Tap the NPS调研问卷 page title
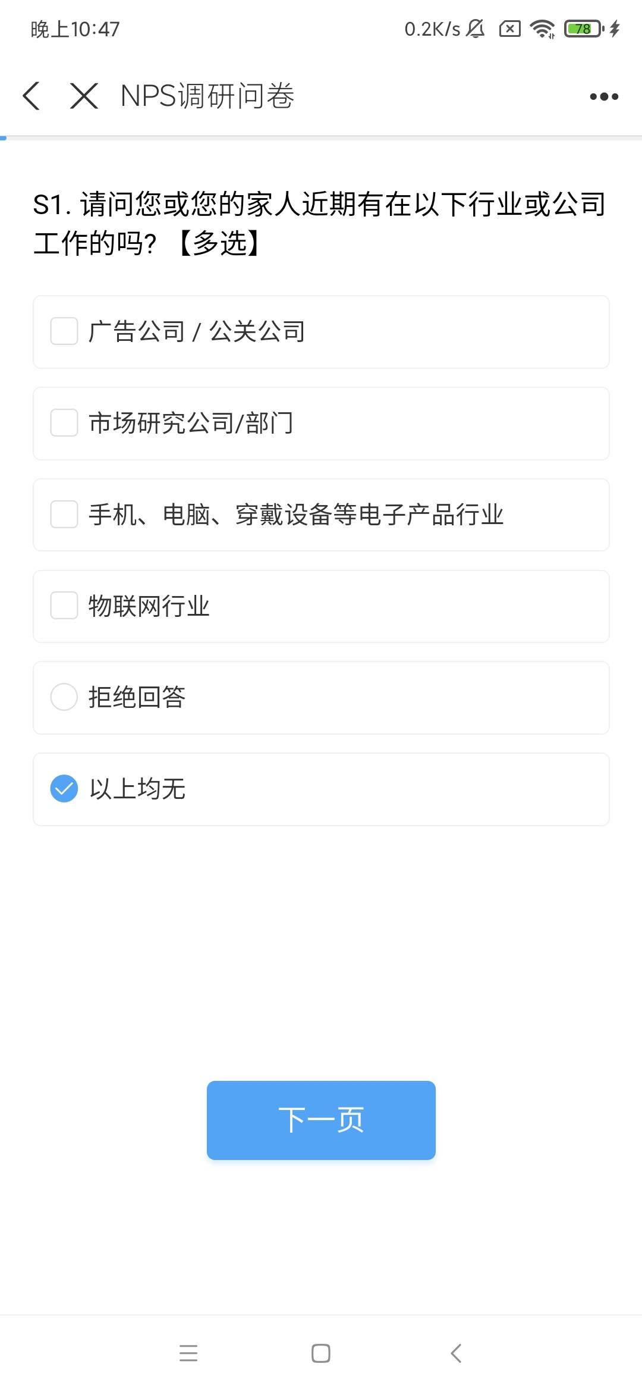 [x=207, y=96]
